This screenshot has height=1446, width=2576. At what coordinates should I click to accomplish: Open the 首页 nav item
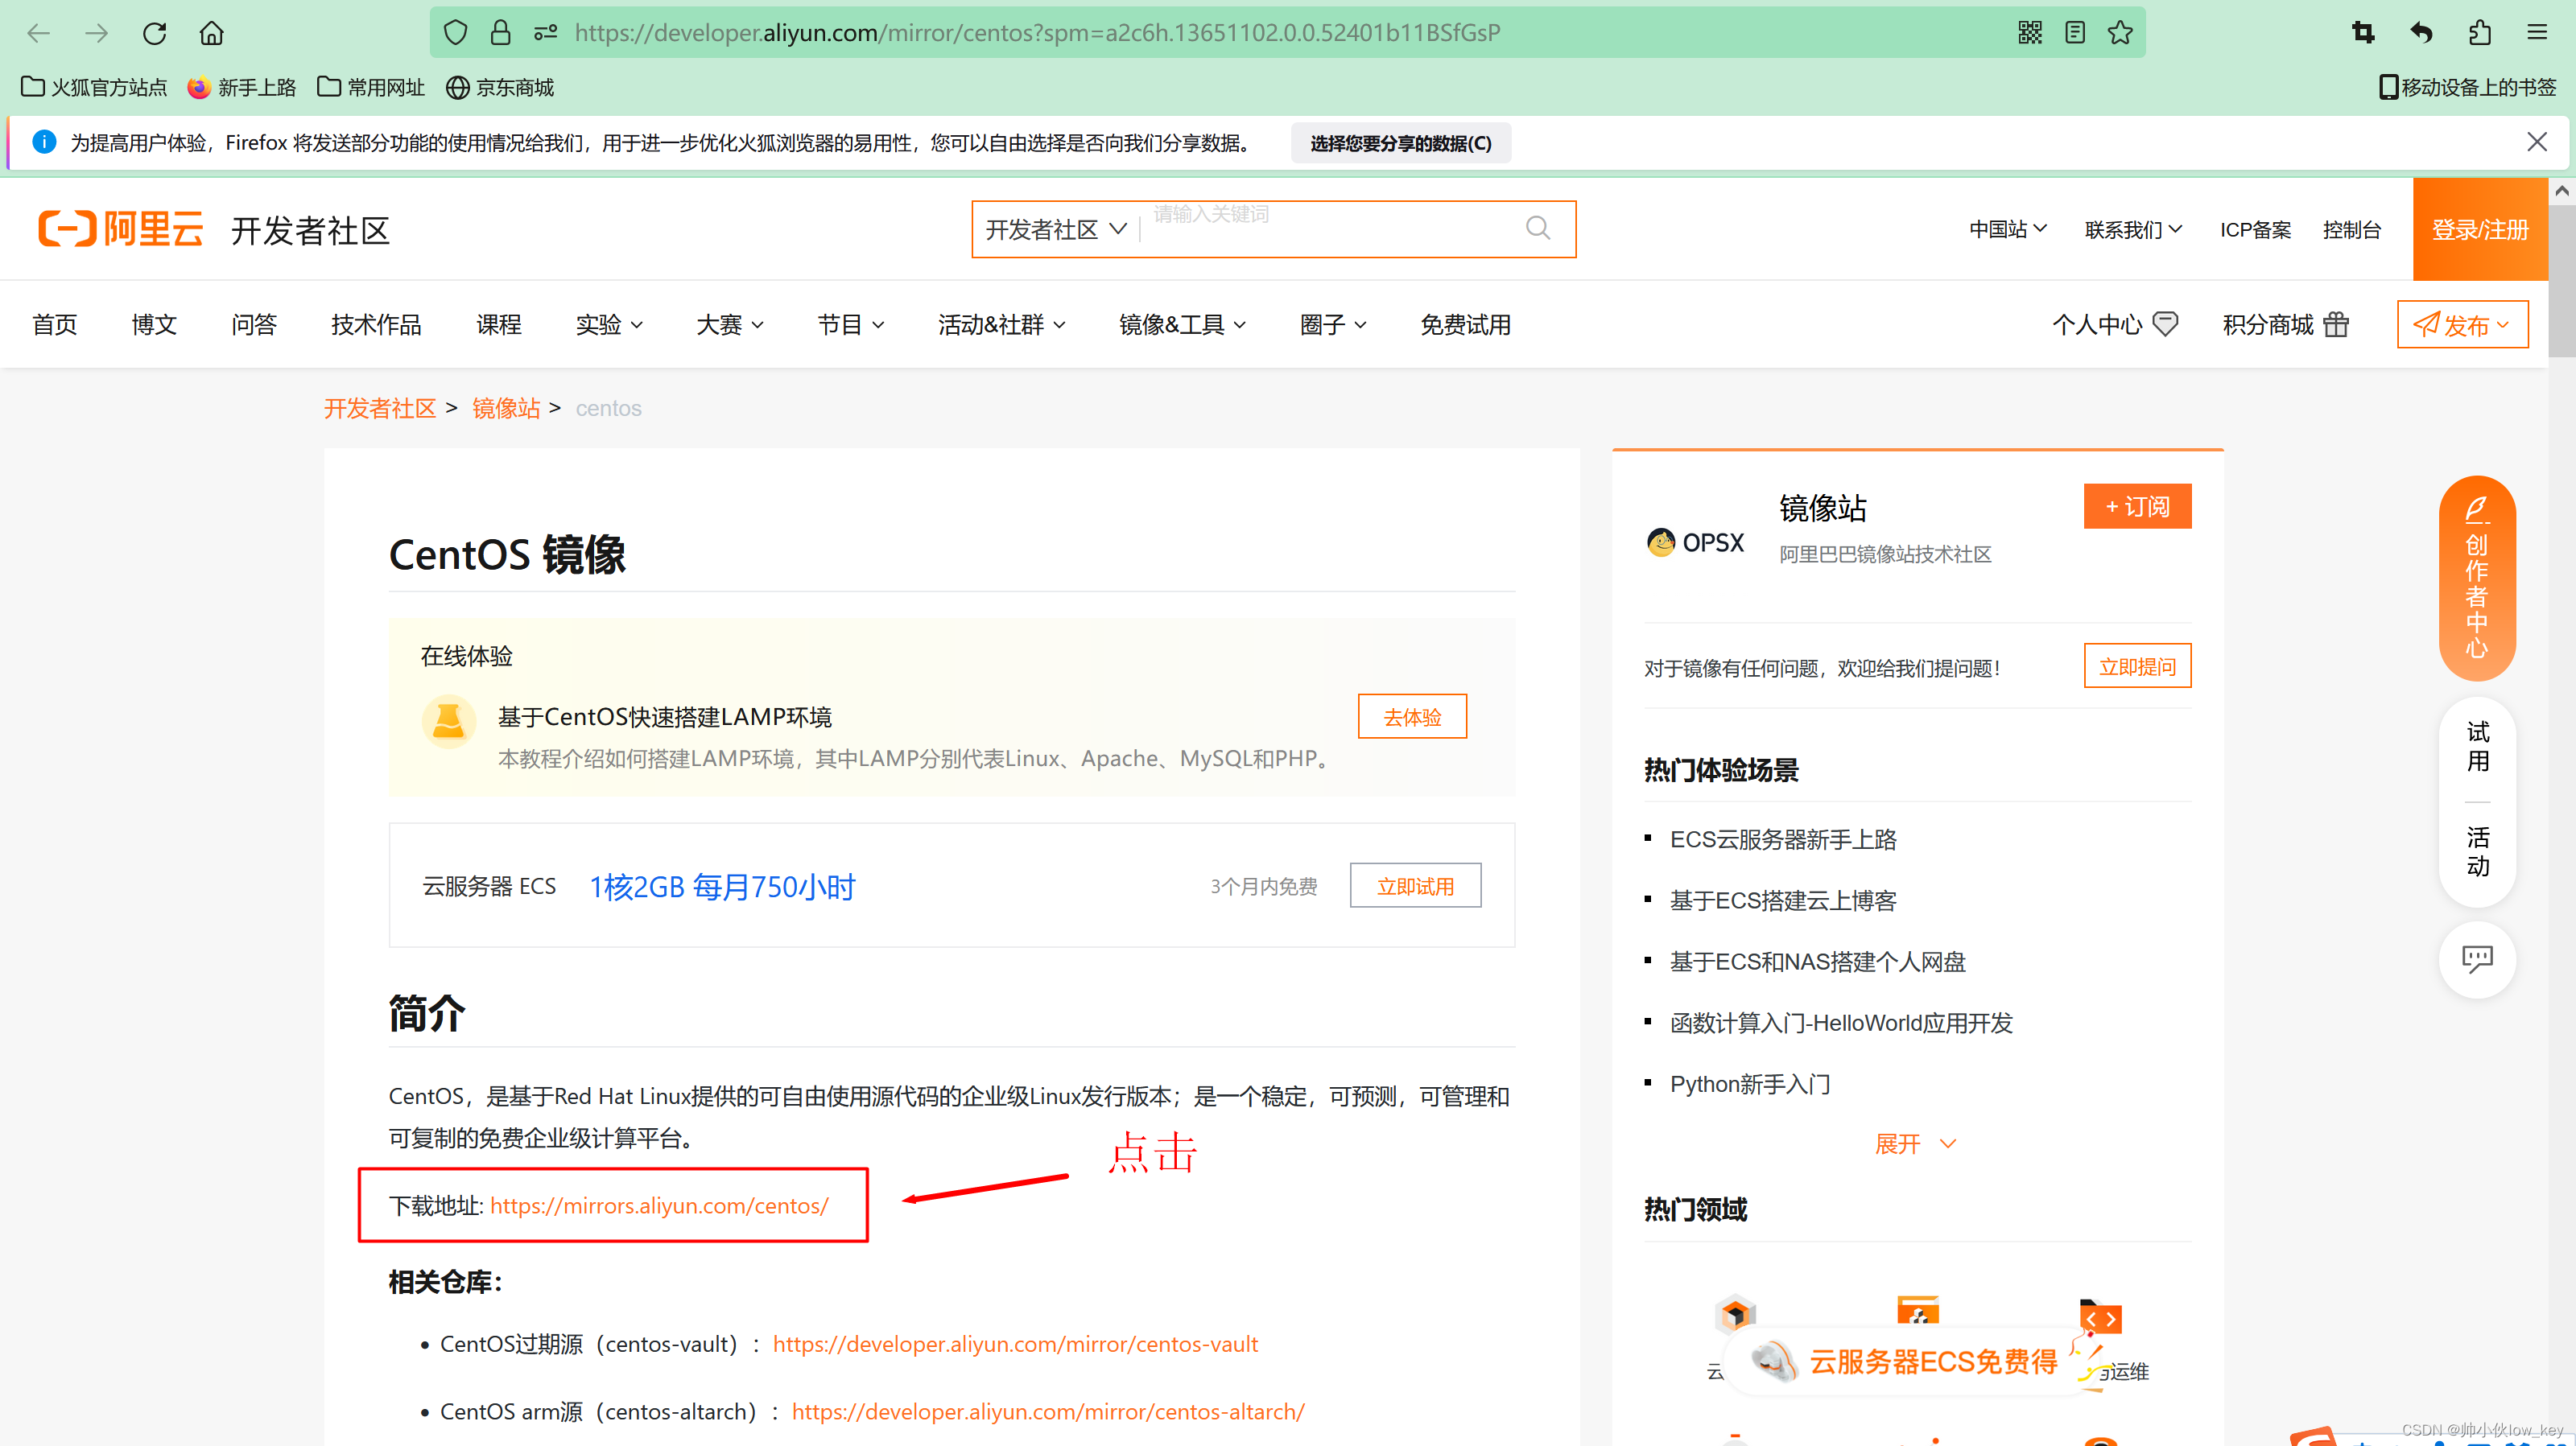[54, 323]
